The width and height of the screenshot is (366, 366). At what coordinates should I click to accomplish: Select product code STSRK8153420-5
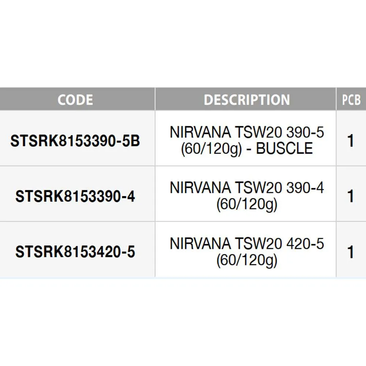click(75, 252)
